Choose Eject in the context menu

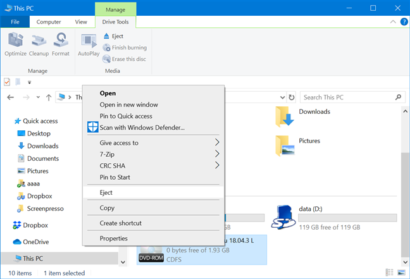tap(154, 192)
